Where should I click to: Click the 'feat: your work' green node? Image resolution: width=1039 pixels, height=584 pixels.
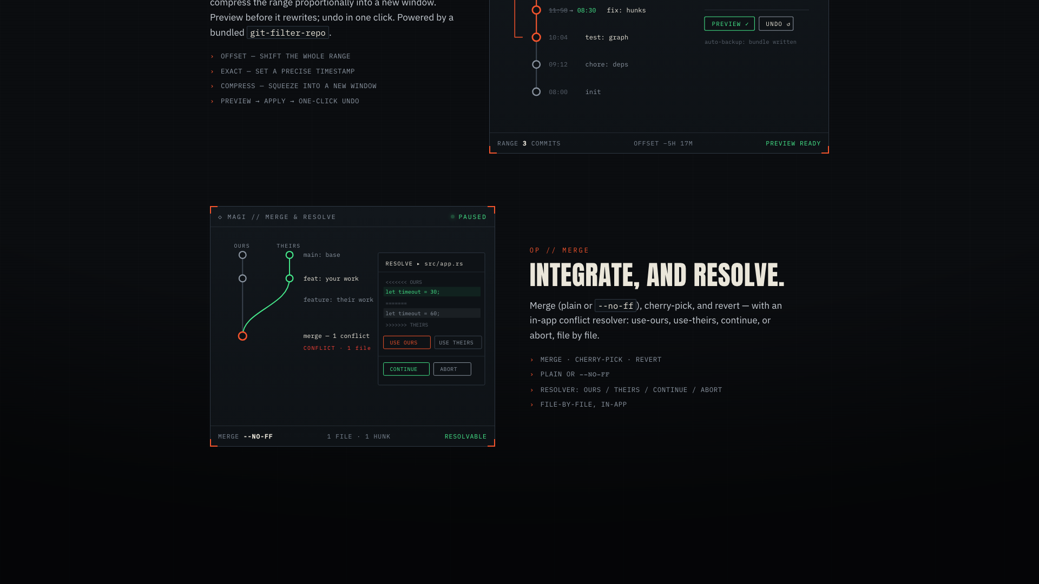pyautogui.click(x=290, y=278)
